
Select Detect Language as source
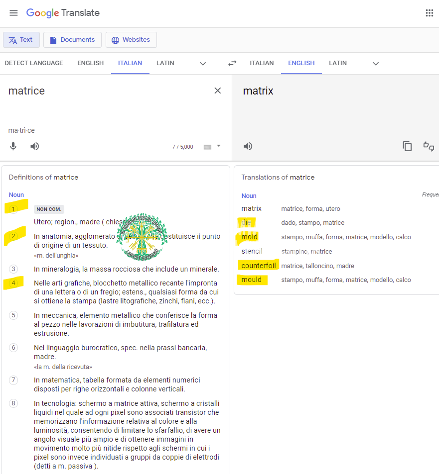click(34, 63)
